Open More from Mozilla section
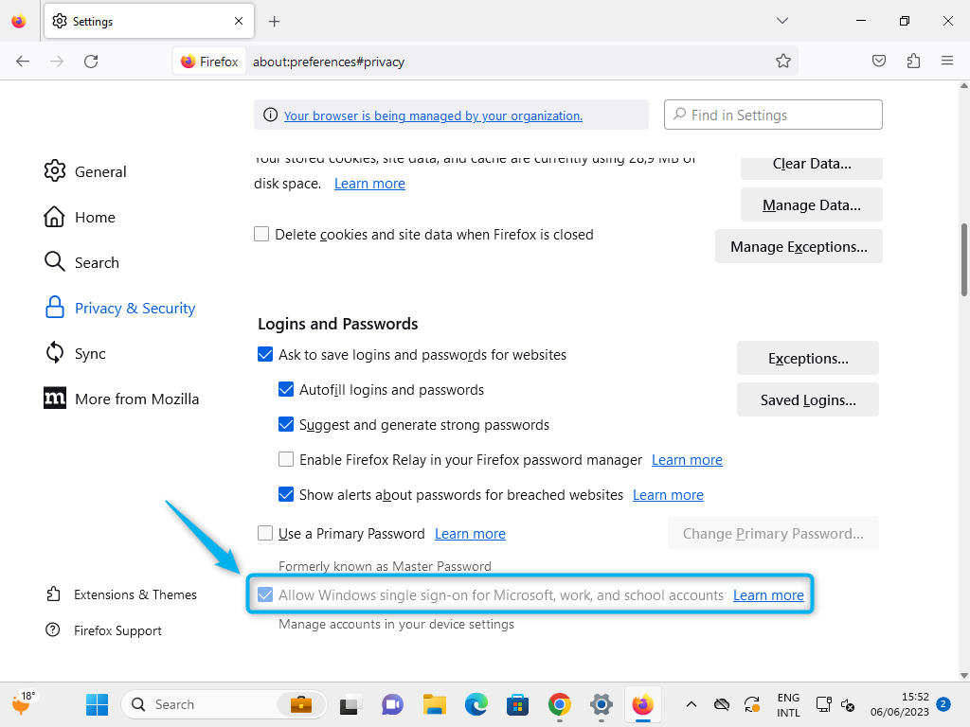Image resolution: width=970 pixels, height=727 pixels. [136, 399]
